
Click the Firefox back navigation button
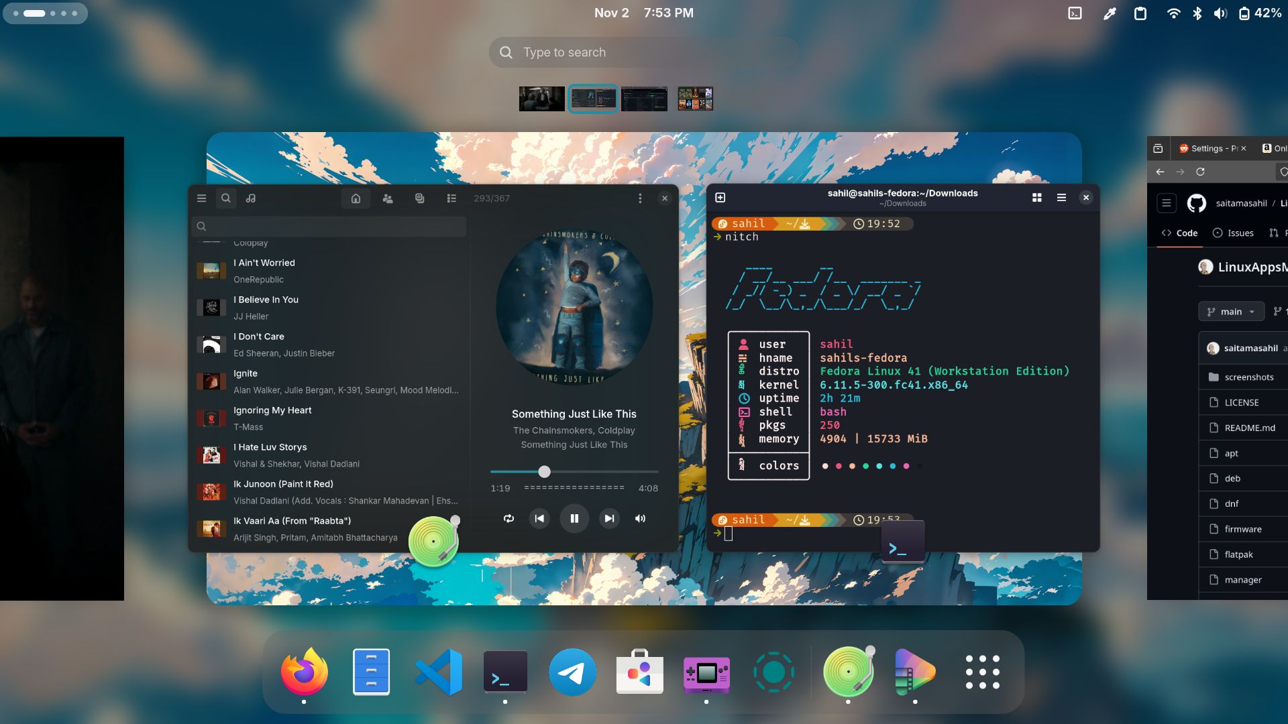tap(1160, 172)
